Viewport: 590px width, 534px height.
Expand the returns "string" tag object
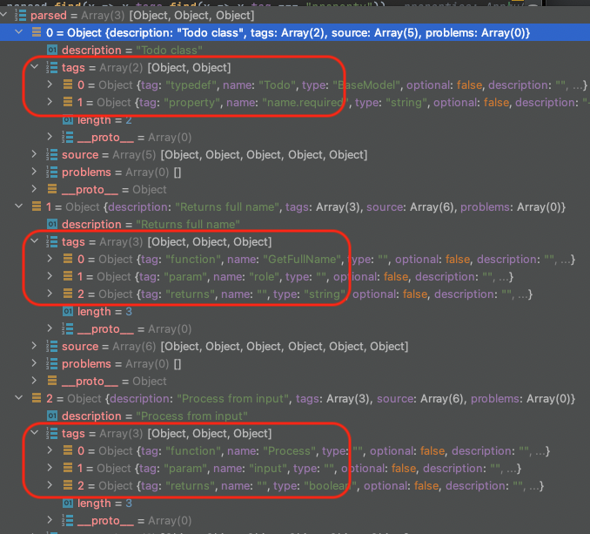(x=50, y=294)
